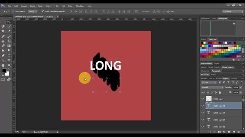Select the Blur tool
Viewport: 245px width, 137px height.
[x=3, y=51]
